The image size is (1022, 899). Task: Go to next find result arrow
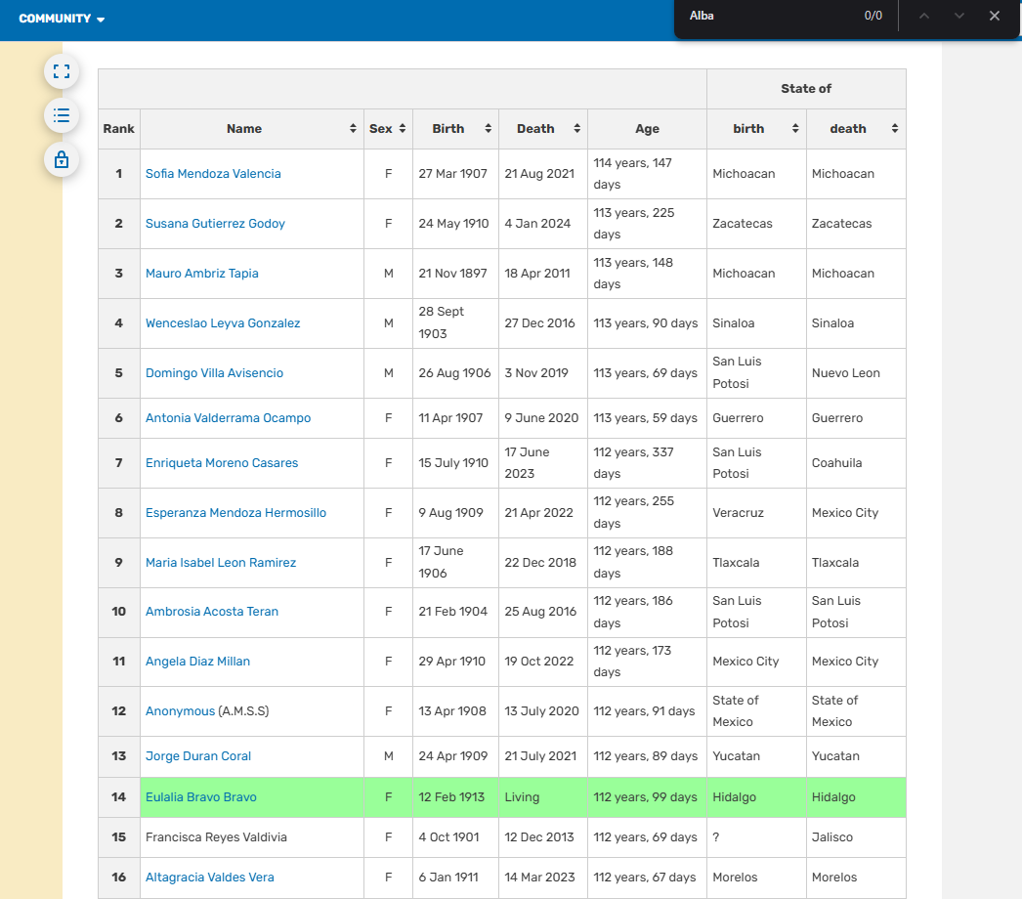tap(958, 16)
